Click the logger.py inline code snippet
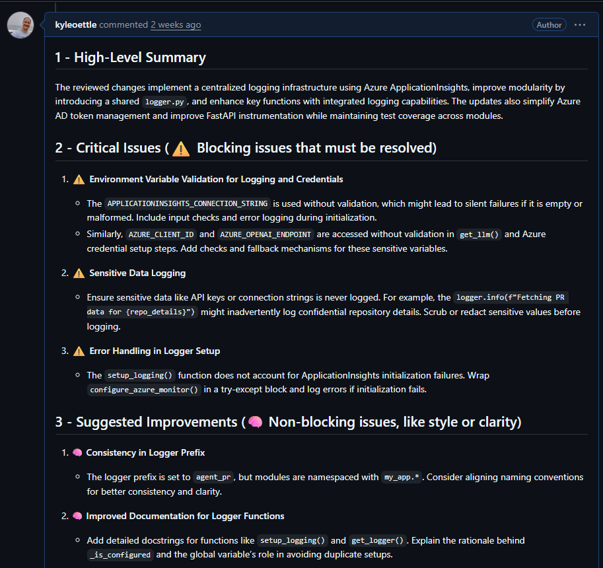Image resolution: width=603 pixels, height=568 pixels. [x=166, y=102]
